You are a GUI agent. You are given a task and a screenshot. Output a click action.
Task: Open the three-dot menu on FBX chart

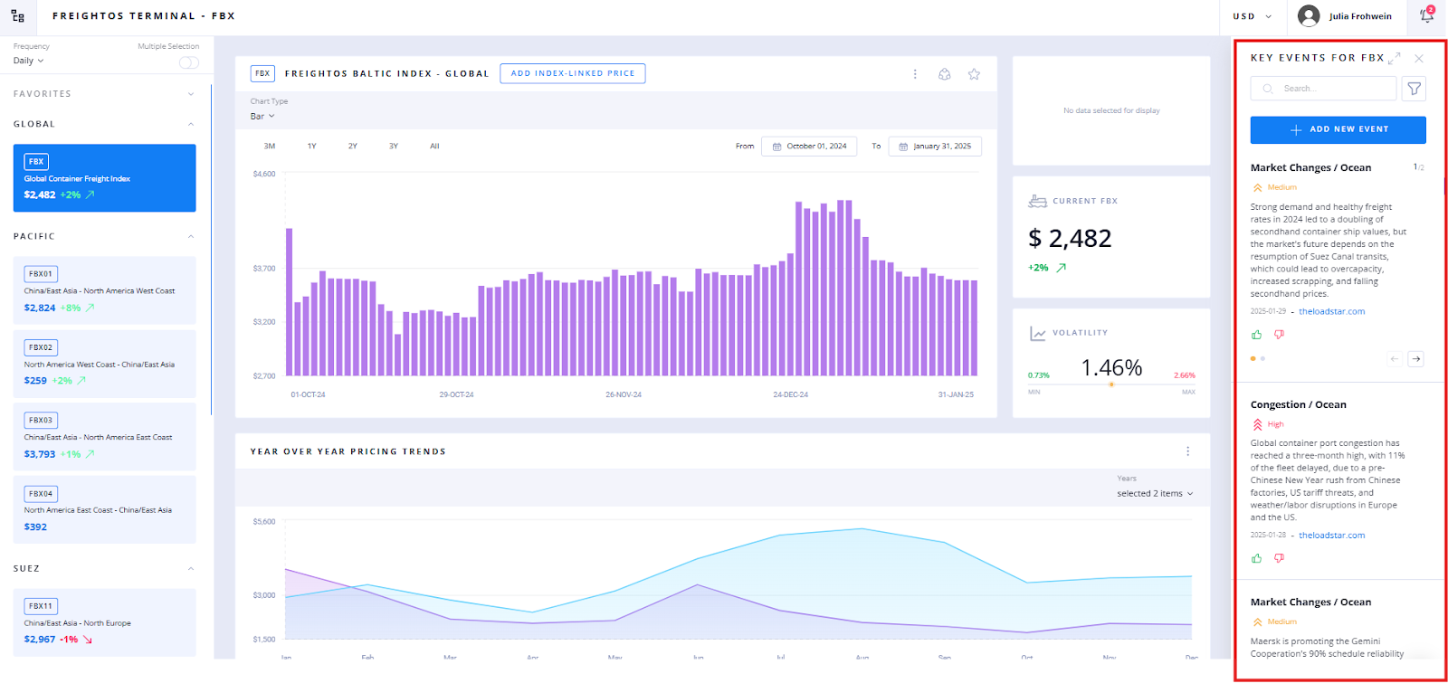(x=915, y=74)
